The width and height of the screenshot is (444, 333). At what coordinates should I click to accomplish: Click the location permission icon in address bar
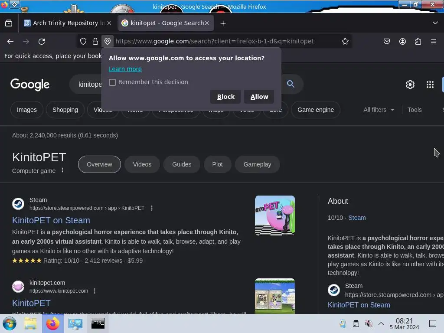[108, 41]
